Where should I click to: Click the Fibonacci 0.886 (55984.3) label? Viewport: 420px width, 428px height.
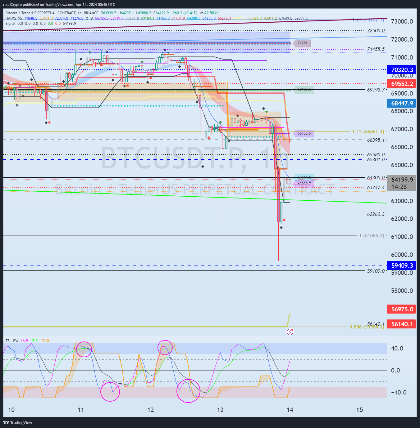click(367, 327)
